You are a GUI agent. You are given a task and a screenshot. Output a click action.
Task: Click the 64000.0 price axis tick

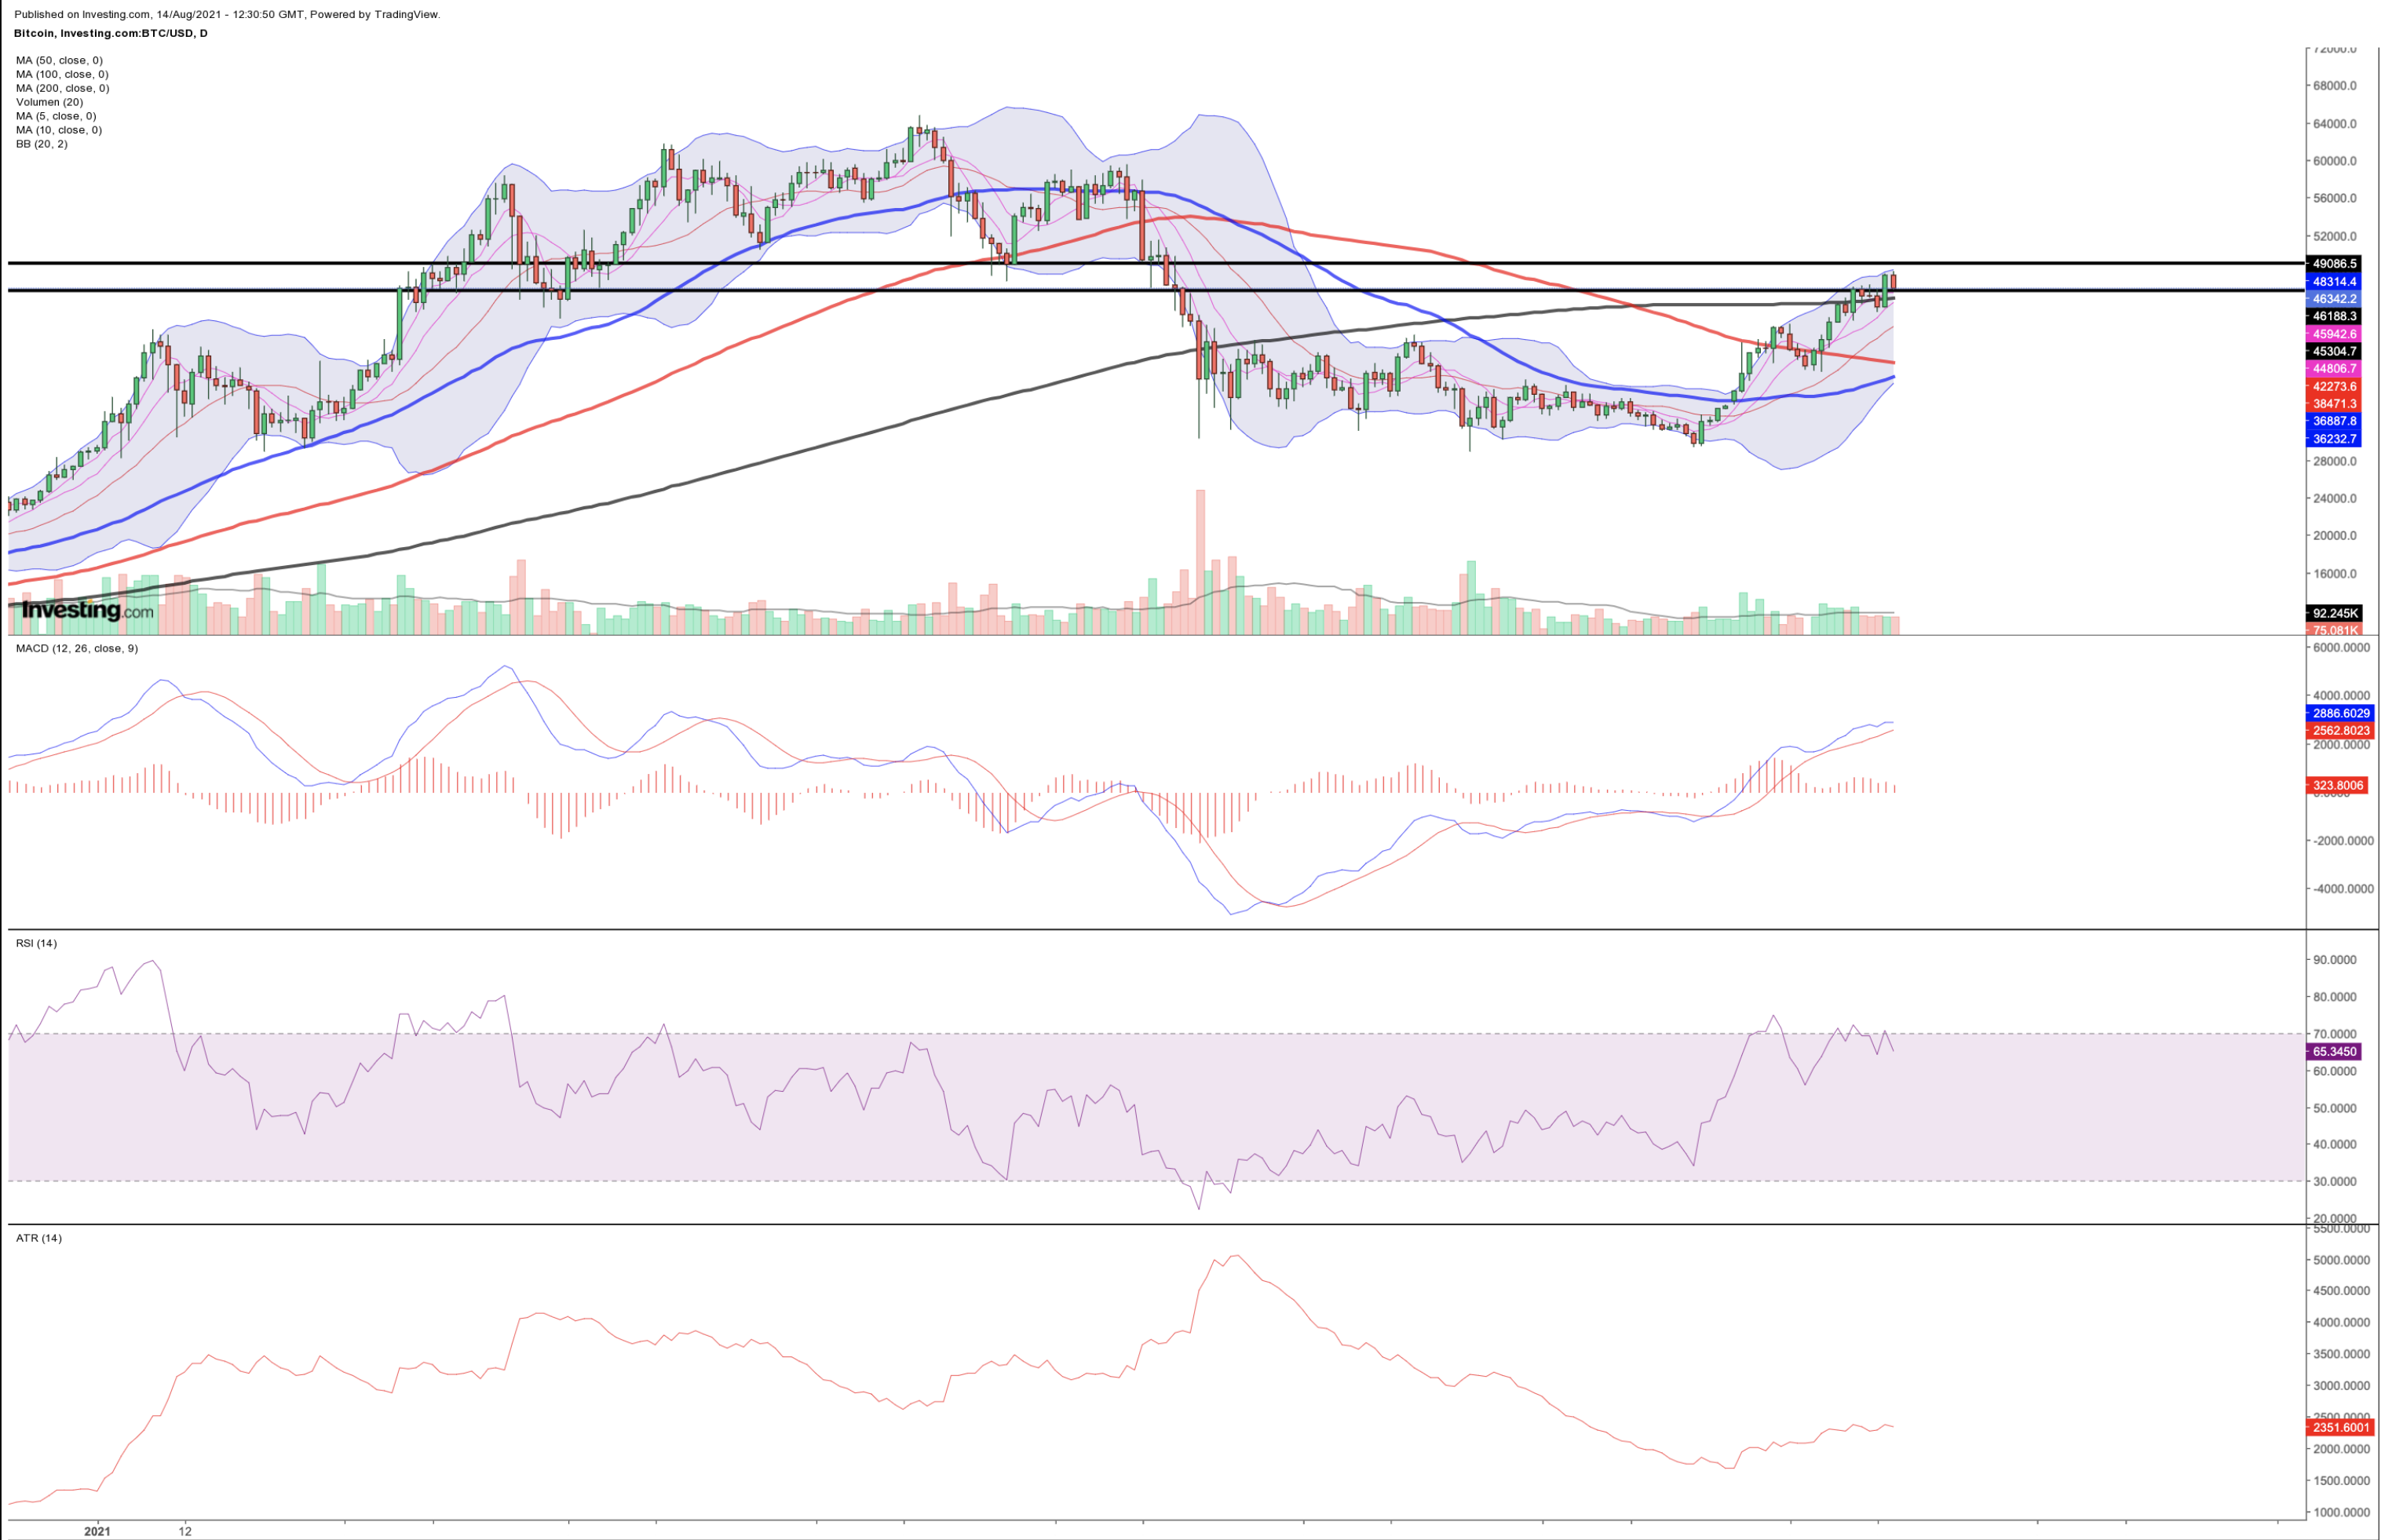(x=2335, y=124)
